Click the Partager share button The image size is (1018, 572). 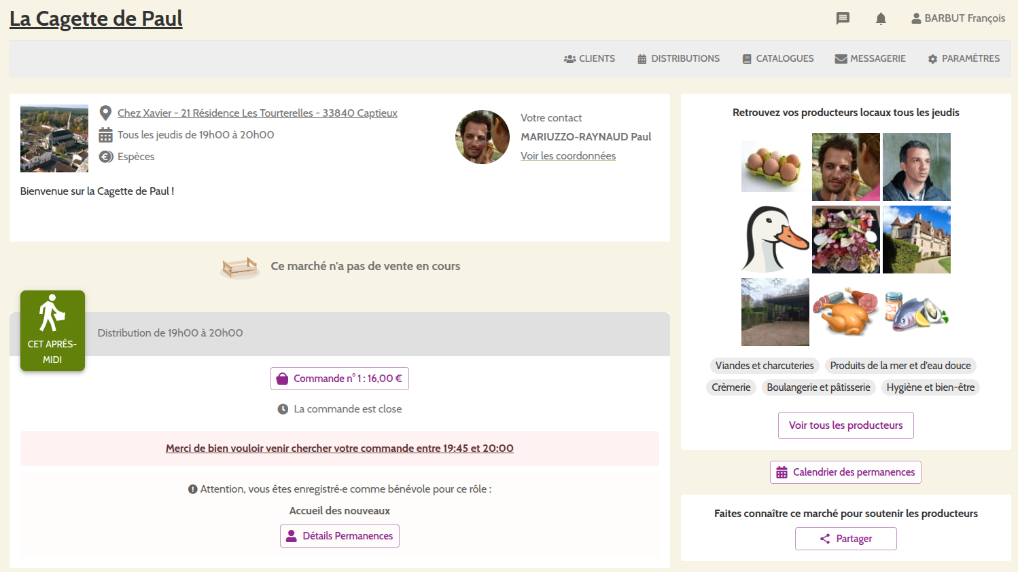click(x=845, y=539)
